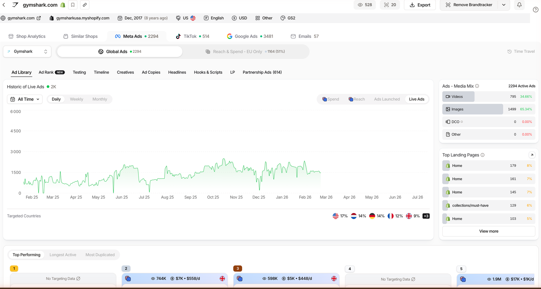
Task: Open Top Landing Pages expand arrow
Action: (x=532, y=155)
